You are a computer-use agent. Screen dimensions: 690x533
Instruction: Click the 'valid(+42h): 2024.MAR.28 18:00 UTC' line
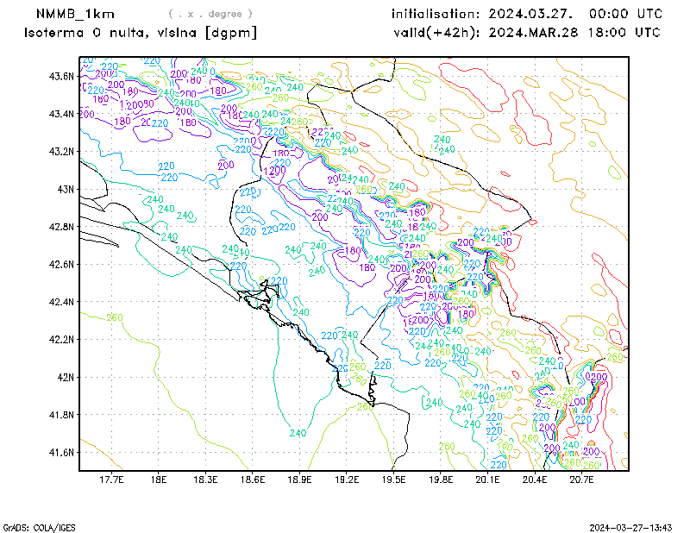[x=527, y=33]
